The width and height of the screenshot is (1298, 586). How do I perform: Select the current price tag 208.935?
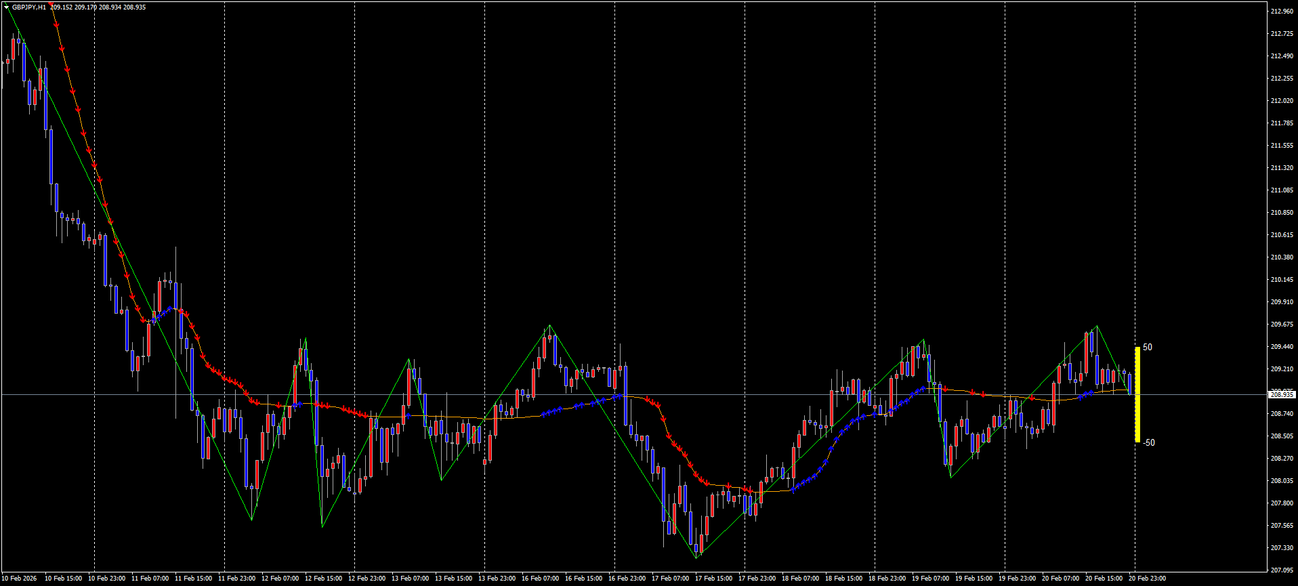pos(1282,394)
